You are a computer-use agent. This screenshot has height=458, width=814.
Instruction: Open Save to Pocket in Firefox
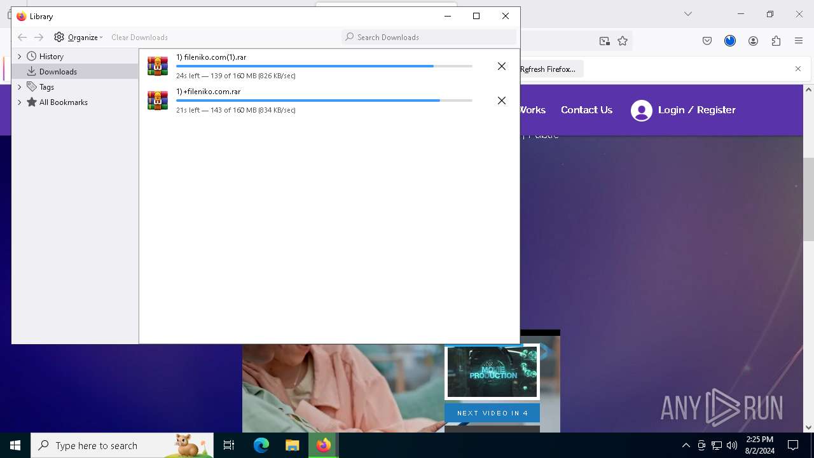(707, 41)
